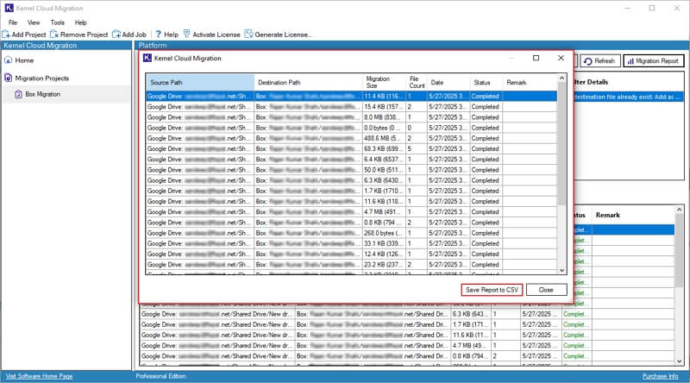Click the Generate License toolbar icon

pyautogui.click(x=248, y=35)
